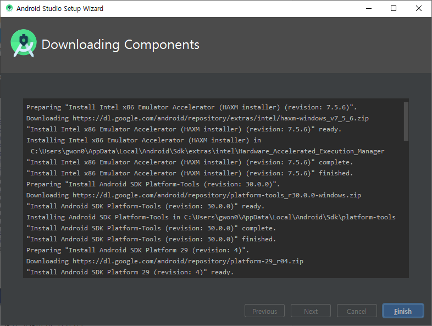Click 'Downloading Components' heading text
This screenshot has width=432, height=326.
(120, 45)
